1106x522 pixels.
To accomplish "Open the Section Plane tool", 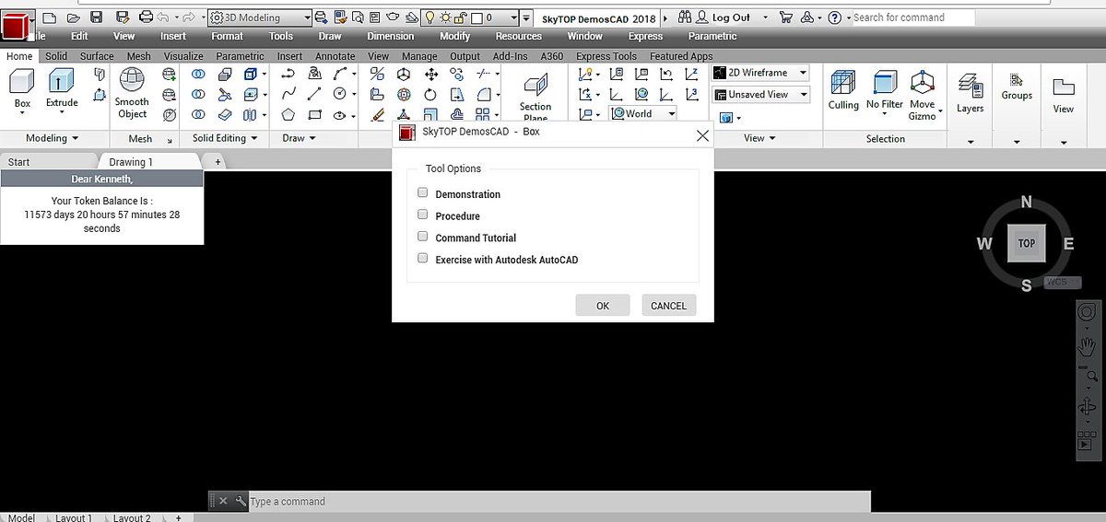I will [535, 87].
